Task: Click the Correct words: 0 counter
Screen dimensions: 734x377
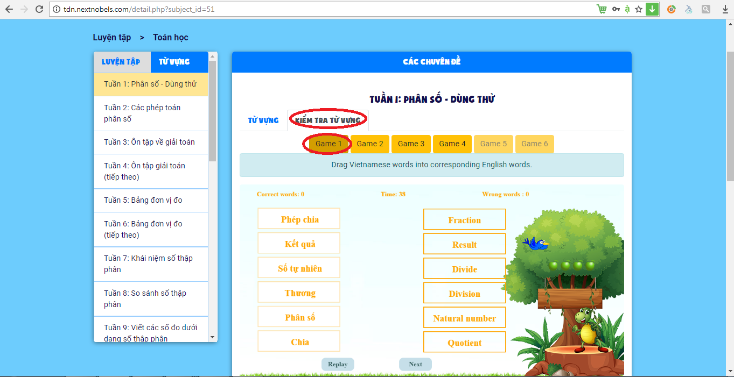Action: pos(281,194)
